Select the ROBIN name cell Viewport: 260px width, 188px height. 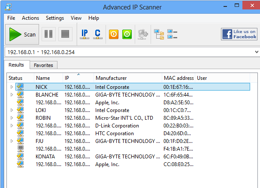pyautogui.click(x=43, y=118)
